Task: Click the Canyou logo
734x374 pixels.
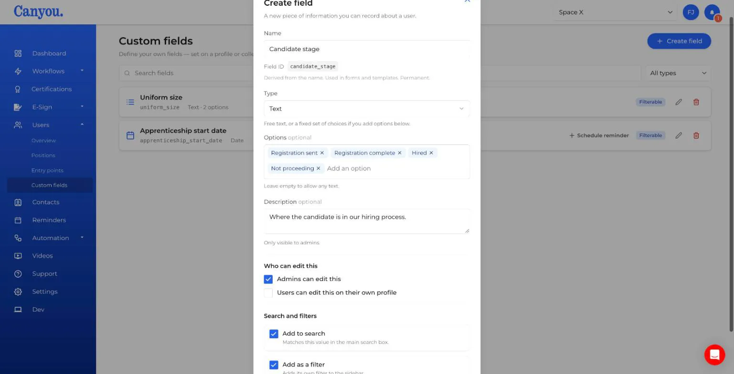Action: (x=38, y=11)
